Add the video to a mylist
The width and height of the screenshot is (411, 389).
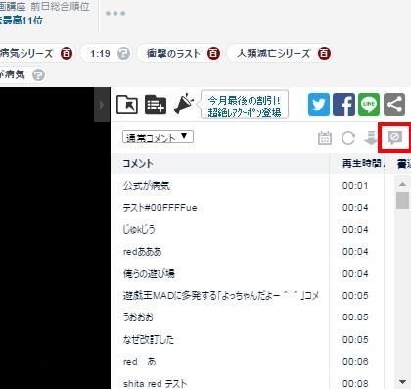[x=156, y=105]
